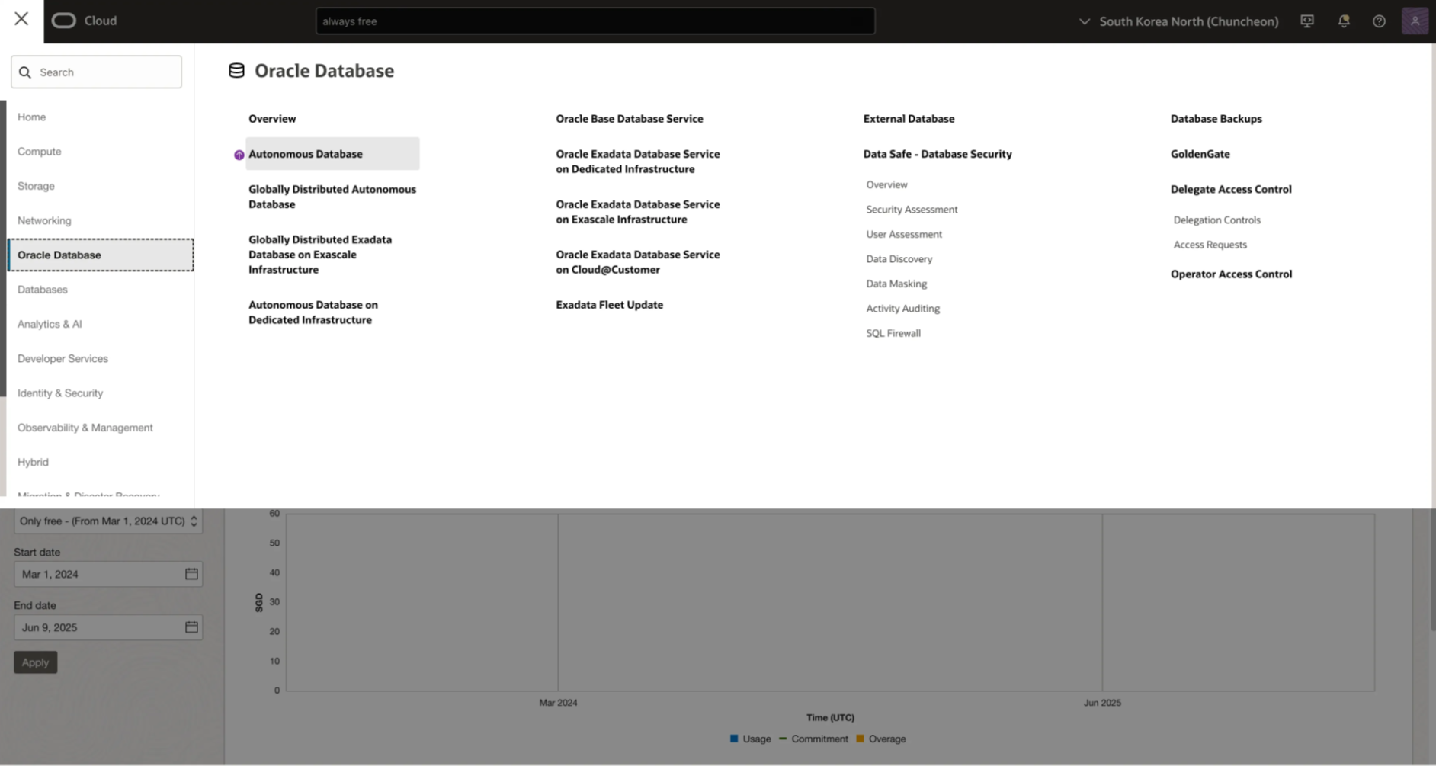Screen dimensions: 1436x766
Task: Open Delegate Access Control
Action: point(1231,190)
